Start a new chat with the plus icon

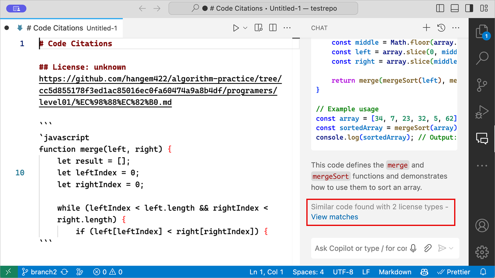pos(426,28)
